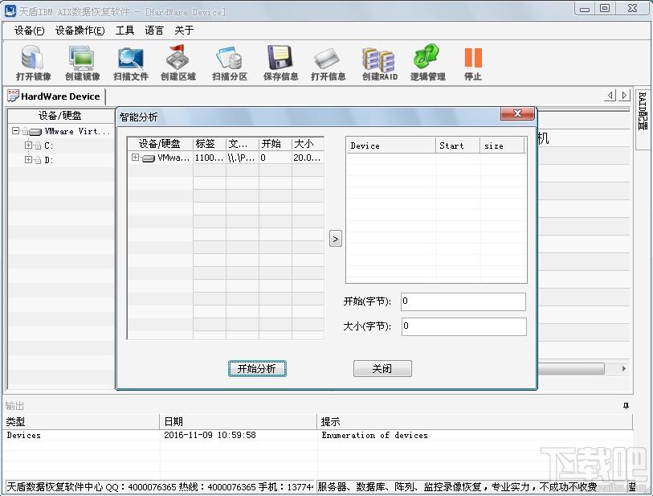Switch to the HardWare Device tab
653x496 pixels.
(x=54, y=96)
